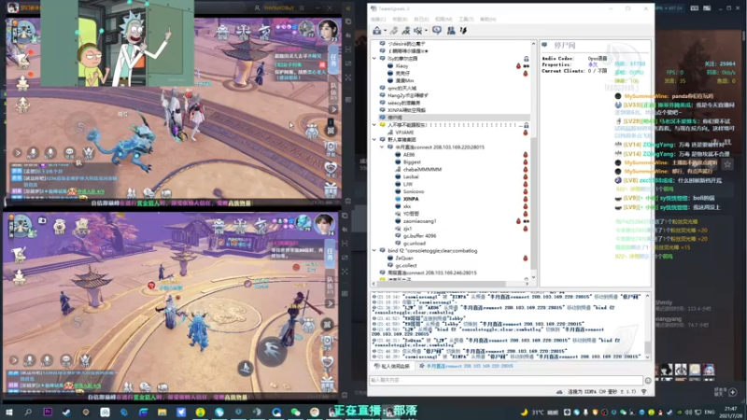Open File Explorer from the taskbar
Viewport: 747px width, 420px height.
162,412
